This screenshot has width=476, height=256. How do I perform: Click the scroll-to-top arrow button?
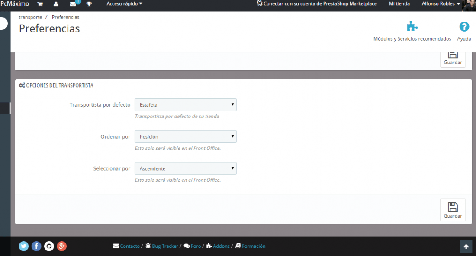tap(466, 247)
